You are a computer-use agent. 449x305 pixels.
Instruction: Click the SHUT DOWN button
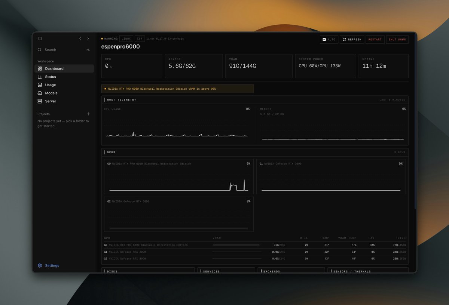coord(397,39)
